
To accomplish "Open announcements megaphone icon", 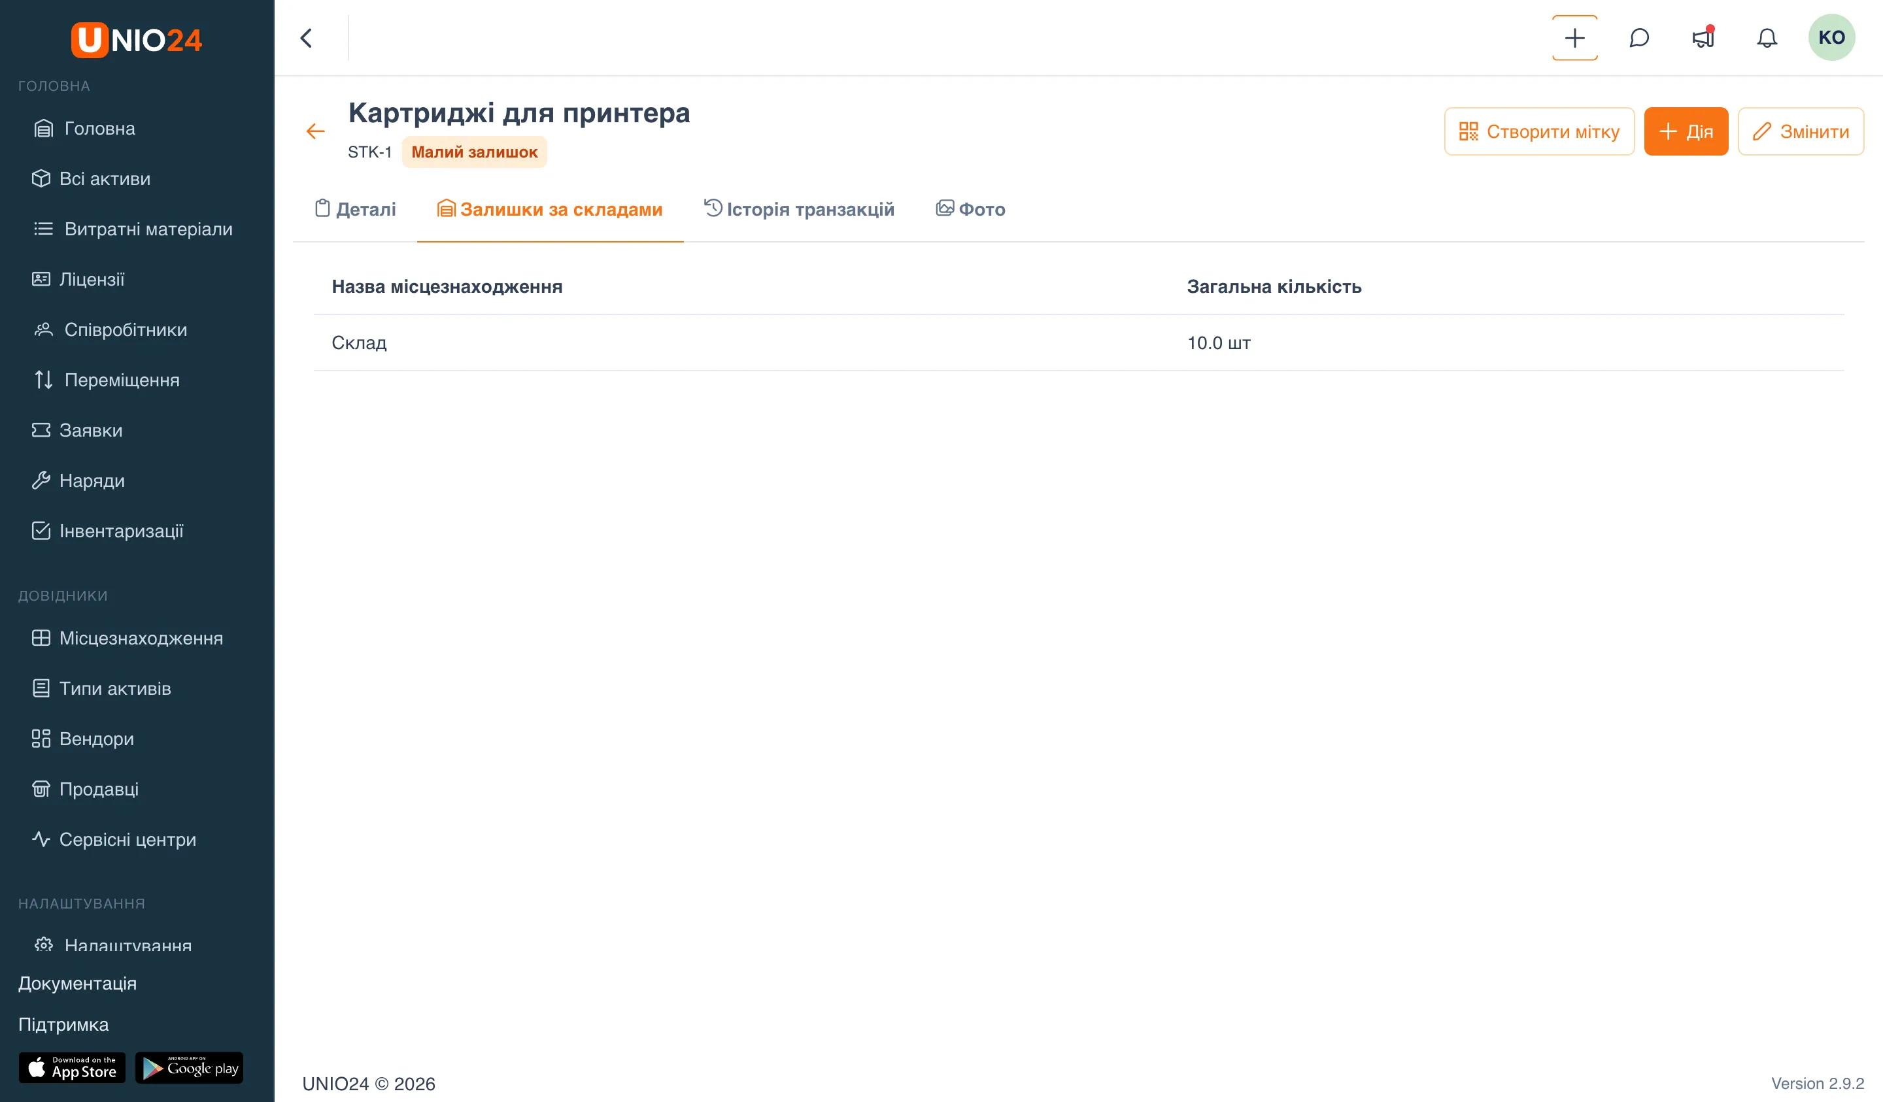I will 1703,37.
